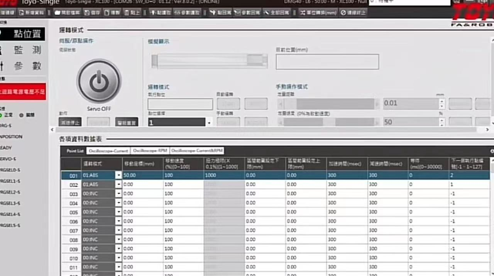Expand the mode dropdown in row 001
The width and height of the screenshot is (494, 276).
point(118,175)
